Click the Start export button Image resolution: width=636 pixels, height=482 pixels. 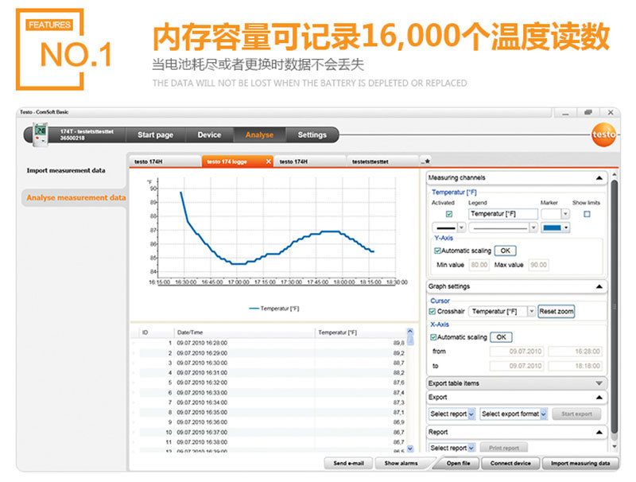(576, 414)
